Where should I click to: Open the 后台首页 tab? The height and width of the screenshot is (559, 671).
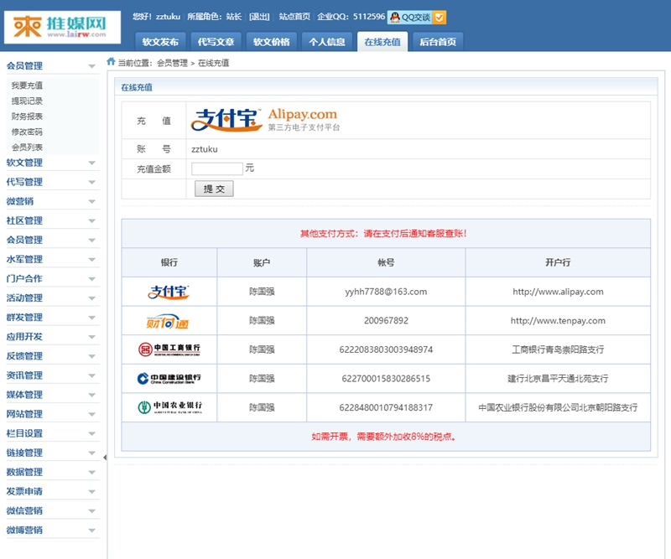pos(437,42)
